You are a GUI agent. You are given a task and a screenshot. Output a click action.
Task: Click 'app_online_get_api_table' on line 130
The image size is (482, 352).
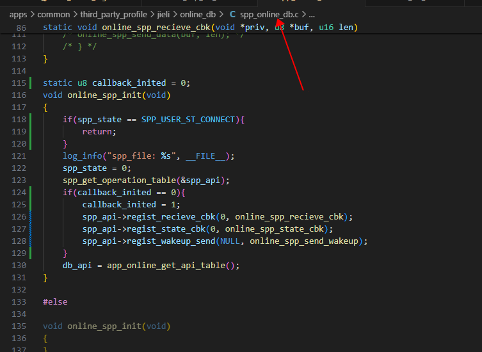[166, 266]
